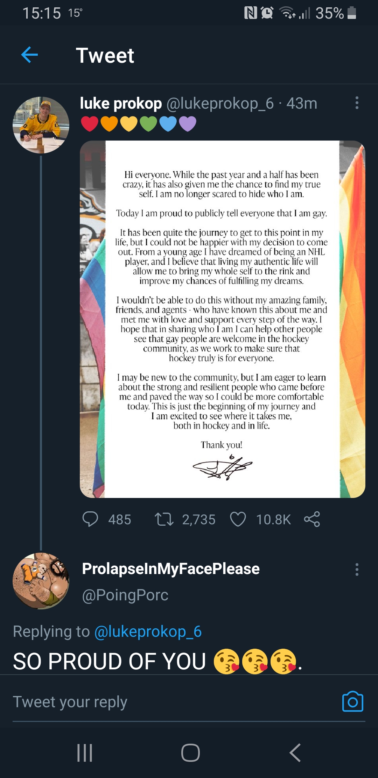Open the luke prokop display name
378x778 pixels.
point(121,103)
